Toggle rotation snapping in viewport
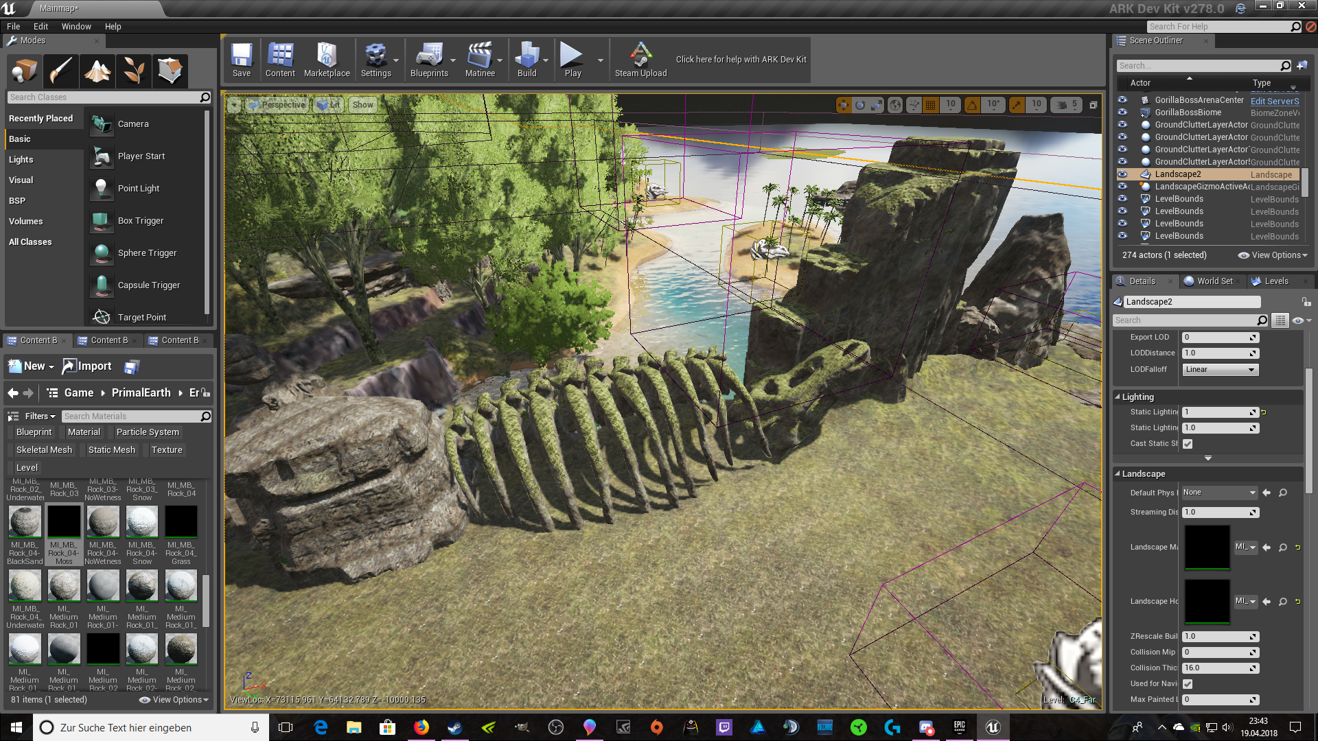 tap(972, 105)
